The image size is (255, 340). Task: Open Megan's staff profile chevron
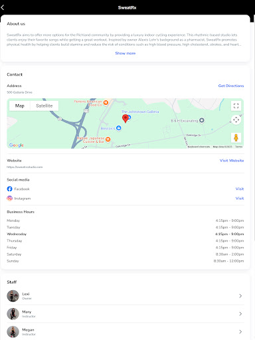[240, 331]
